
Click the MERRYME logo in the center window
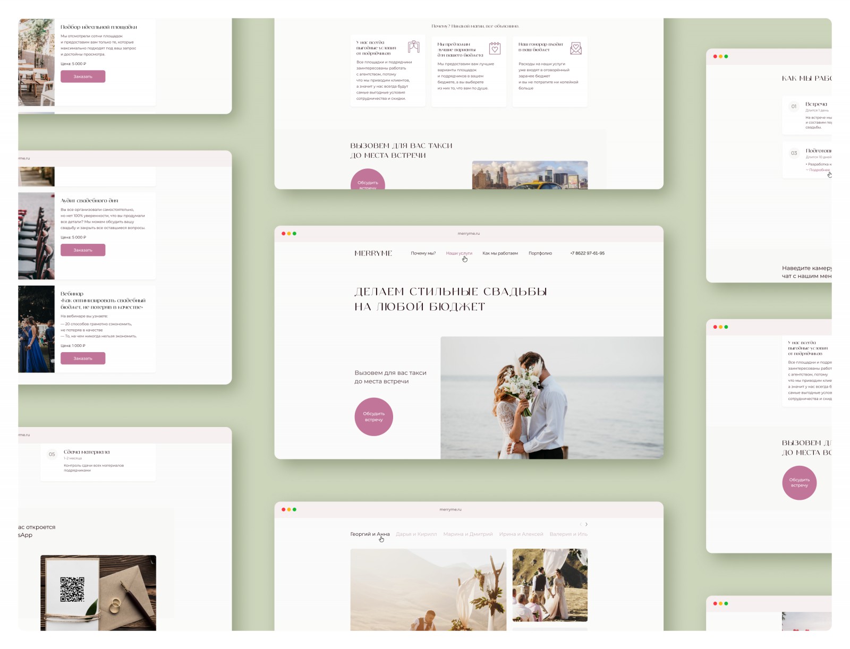pos(373,253)
